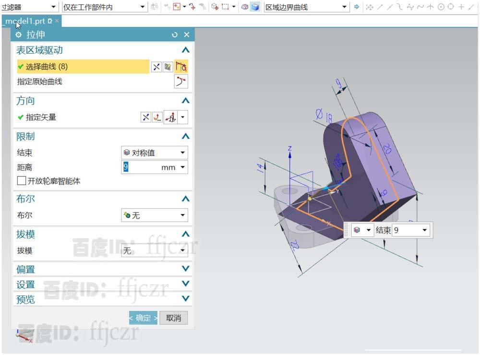This screenshot has width=480, height=355.
Task: Click the deselect crossed-arrows icon beside 选择曲线
Action: pyautogui.click(x=156, y=67)
